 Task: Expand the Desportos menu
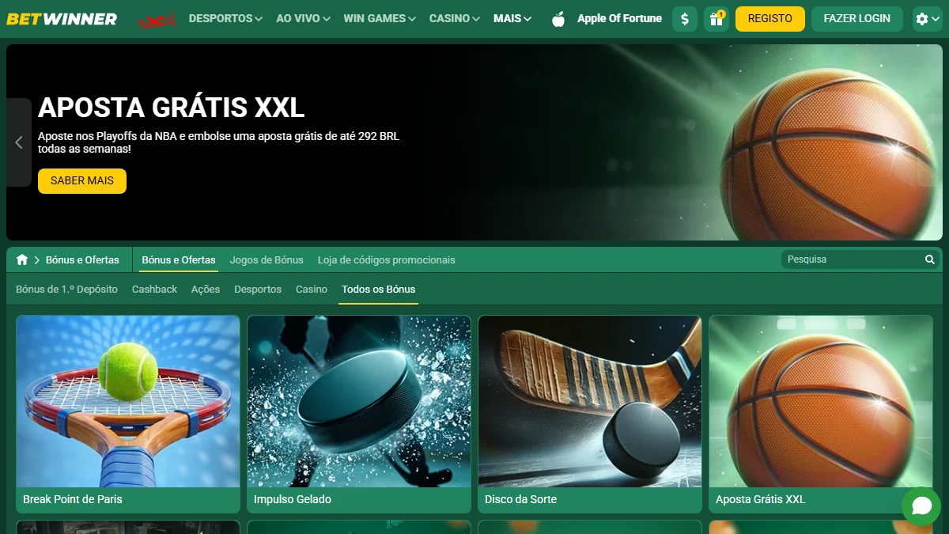(225, 18)
